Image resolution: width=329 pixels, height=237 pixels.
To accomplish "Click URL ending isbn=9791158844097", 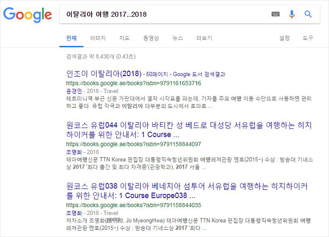I will click(133, 144).
